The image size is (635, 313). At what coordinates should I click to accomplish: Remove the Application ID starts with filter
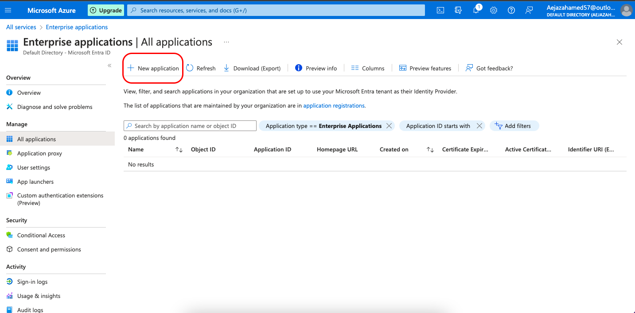pos(479,126)
